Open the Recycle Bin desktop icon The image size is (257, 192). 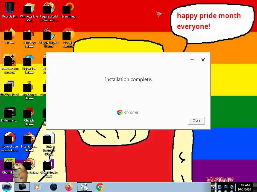(x=10, y=10)
